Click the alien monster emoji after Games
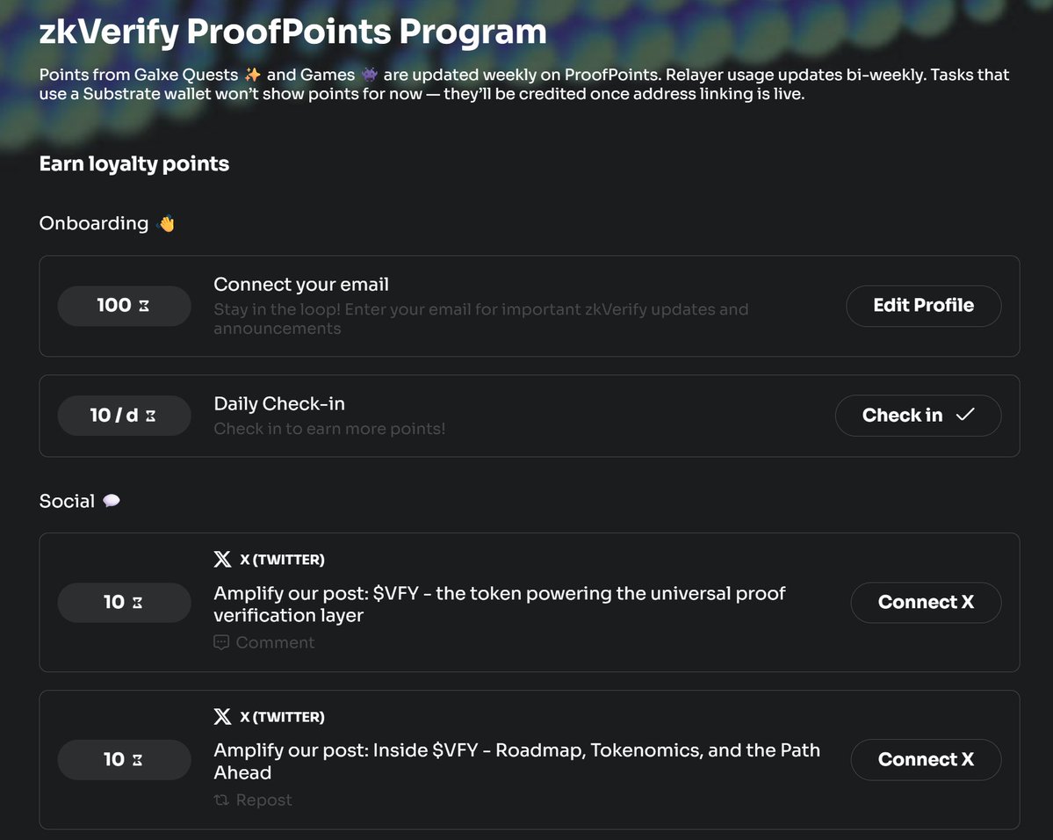The width and height of the screenshot is (1053, 840). (x=370, y=75)
